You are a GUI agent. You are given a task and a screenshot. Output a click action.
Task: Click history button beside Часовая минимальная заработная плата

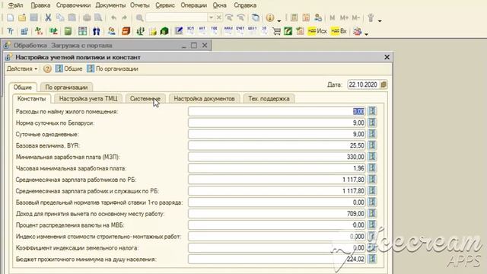click(372, 168)
